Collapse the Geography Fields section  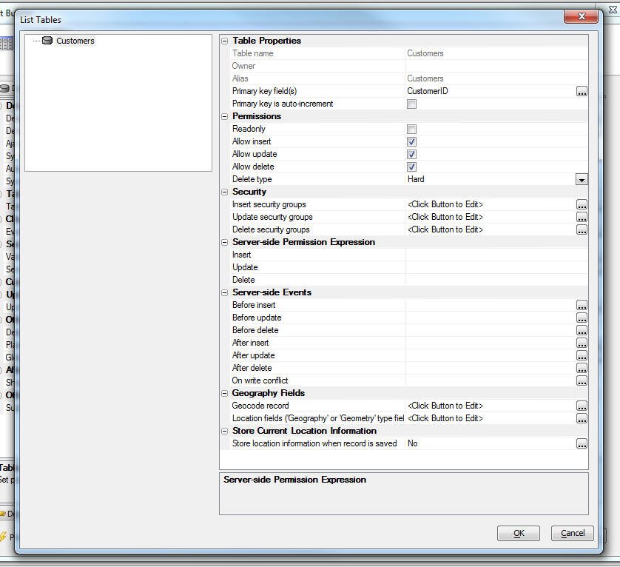click(224, 394)
